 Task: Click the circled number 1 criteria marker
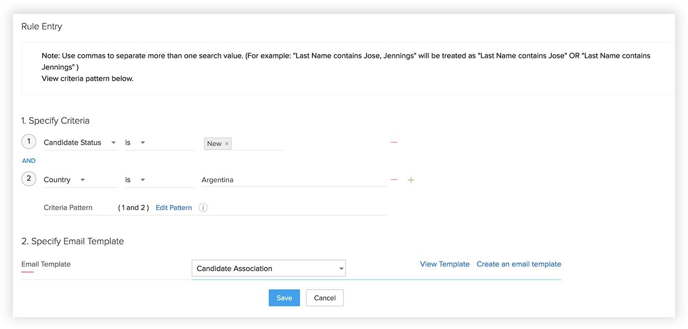pos(29,142)
